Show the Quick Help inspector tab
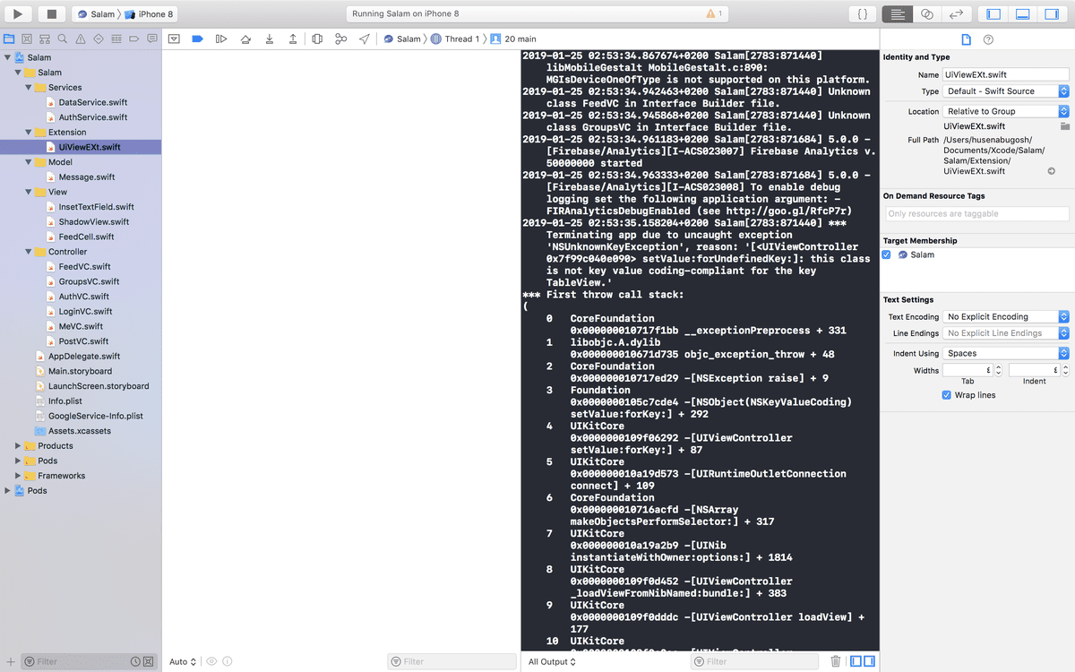The height and width of the screenshot is (672, 1075). 988,39
